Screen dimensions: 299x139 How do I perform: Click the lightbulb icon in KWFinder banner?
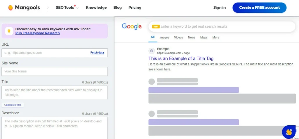tap(9, 31)
